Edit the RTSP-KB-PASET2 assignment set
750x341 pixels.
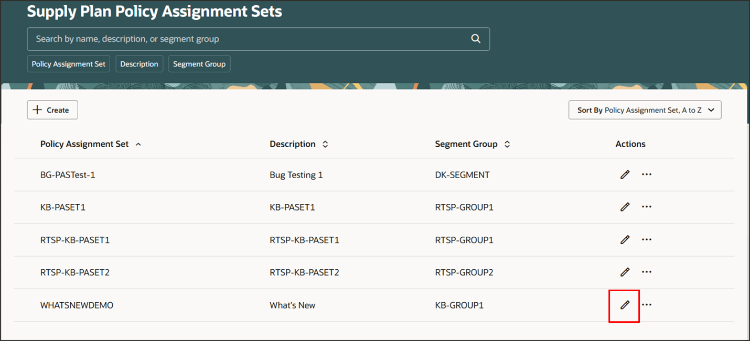point(625,272)
